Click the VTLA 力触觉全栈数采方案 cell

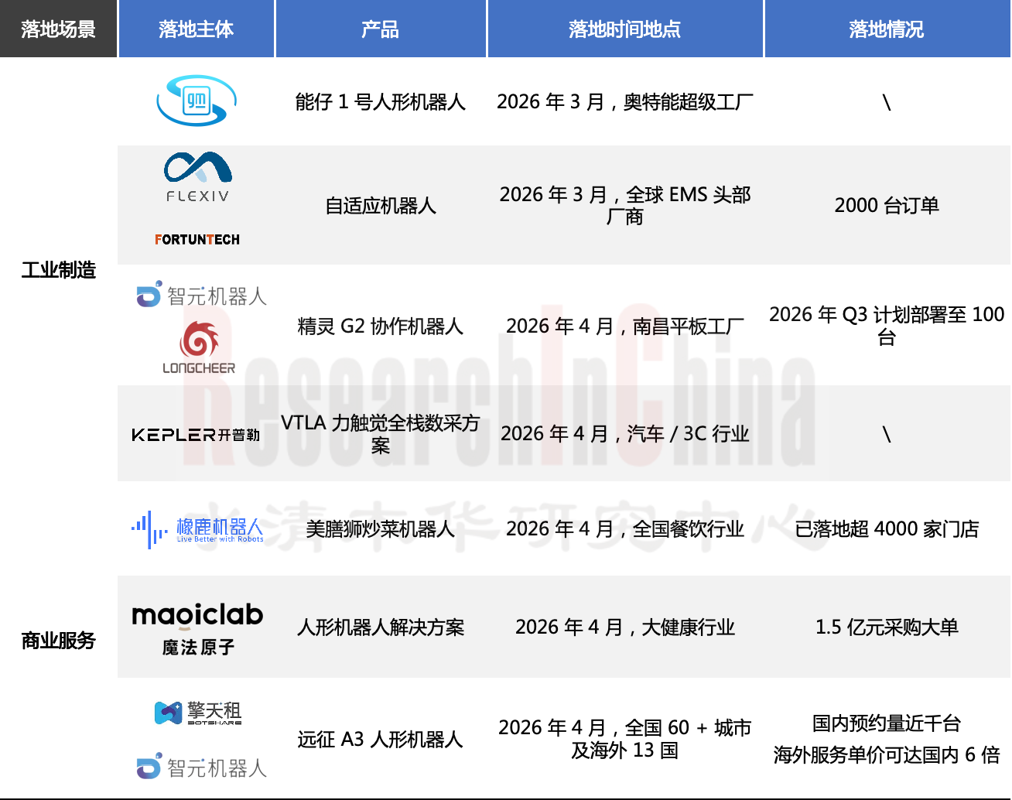pyautogui.click(x=381, y=434)
